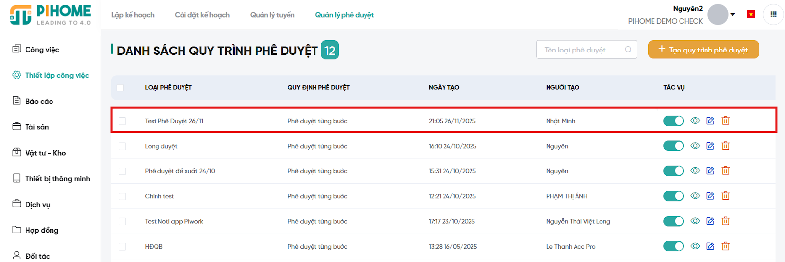Click the delete icon for Long duyệt row

click(x=725, y=146)
